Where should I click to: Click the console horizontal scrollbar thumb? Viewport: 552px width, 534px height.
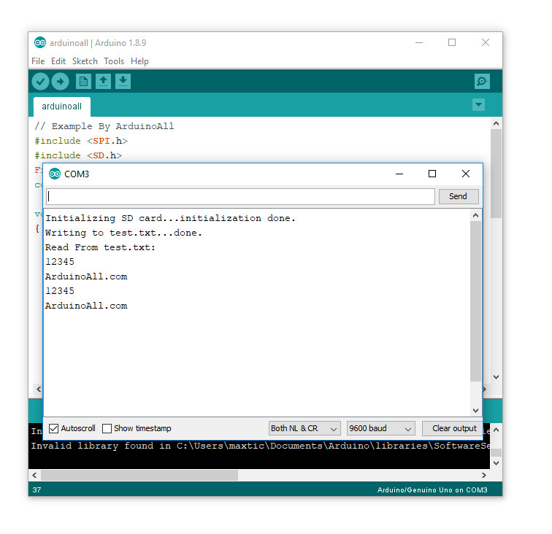[139, 475]
